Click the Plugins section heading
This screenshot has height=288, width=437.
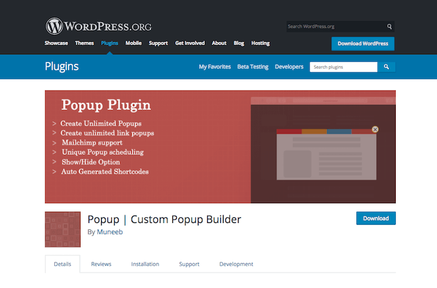coord(62,67)
